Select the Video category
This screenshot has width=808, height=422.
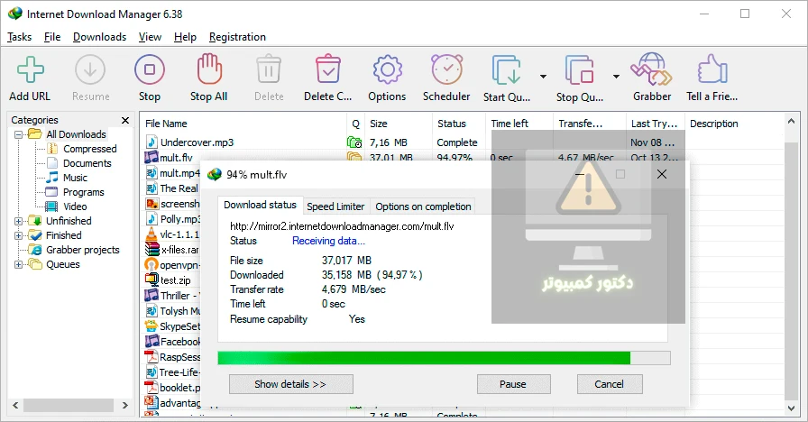click(75, 206)
